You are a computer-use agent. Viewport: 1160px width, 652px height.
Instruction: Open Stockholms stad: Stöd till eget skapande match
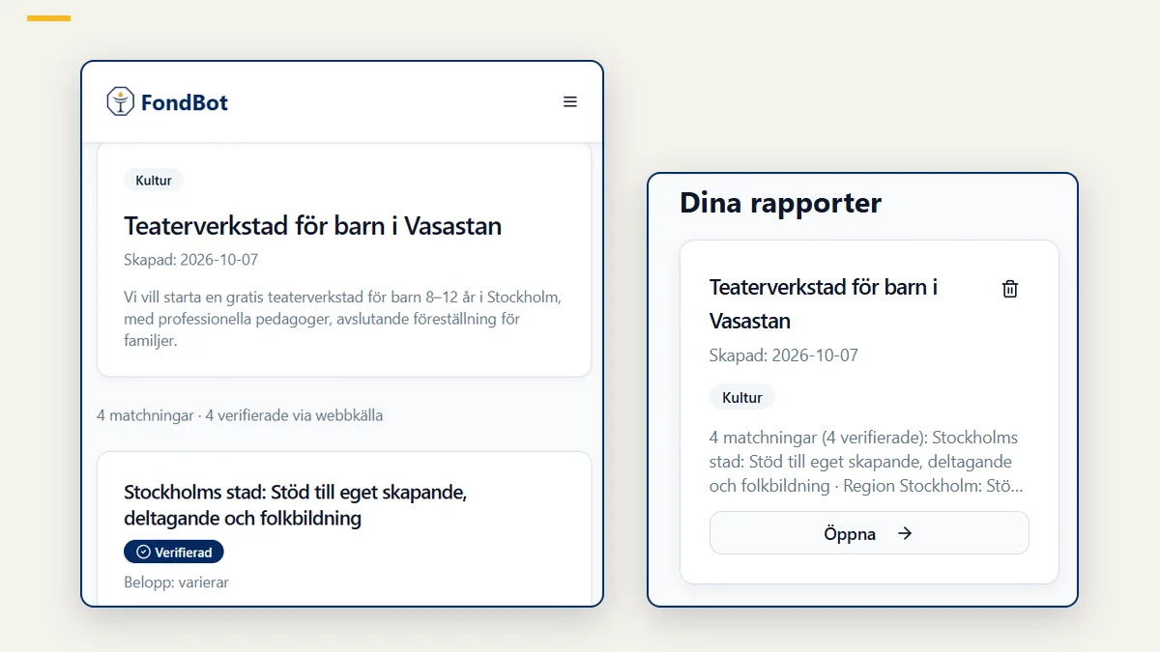pos(296,505)
